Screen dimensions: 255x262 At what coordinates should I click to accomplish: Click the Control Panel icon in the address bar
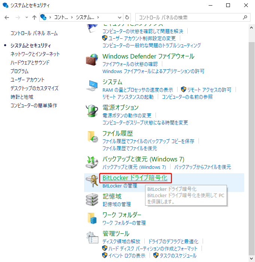(43, 17)
